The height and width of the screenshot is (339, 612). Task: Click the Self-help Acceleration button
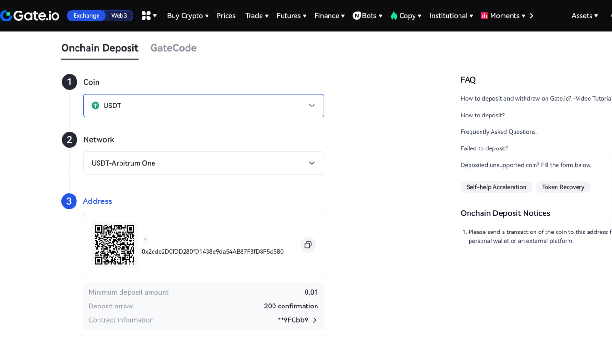pyautogui.click(x=496, y=187)
